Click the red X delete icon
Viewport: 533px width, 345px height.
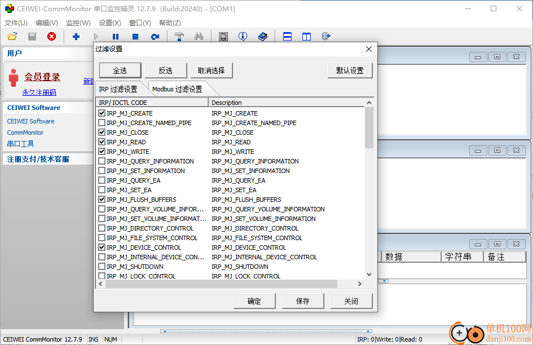point(52,37)
